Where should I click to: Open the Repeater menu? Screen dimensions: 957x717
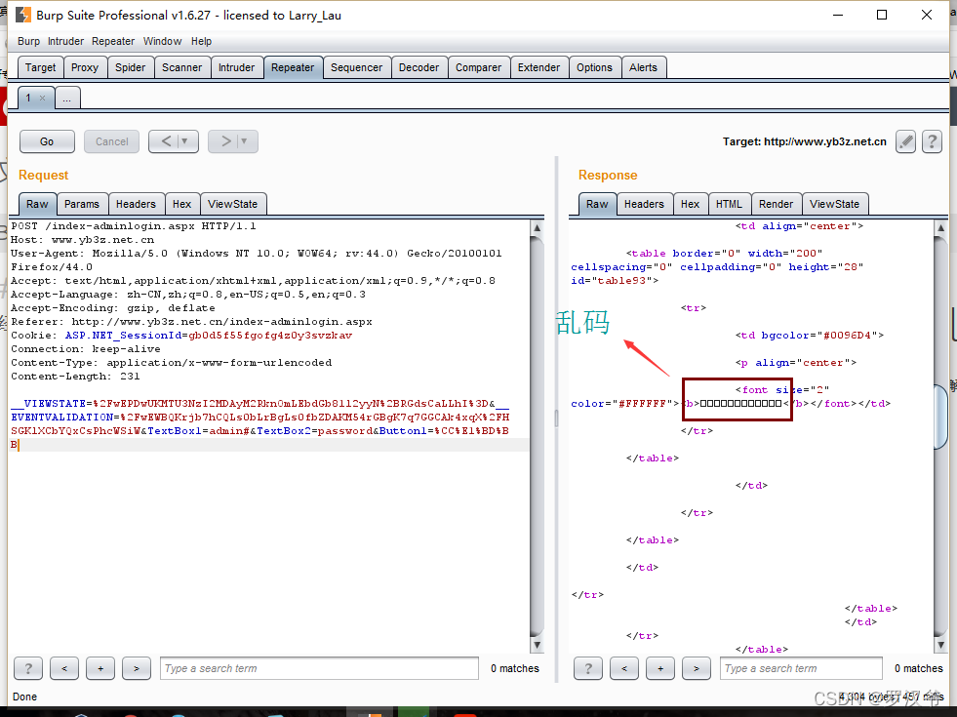pyautogui.click(x=113, y=42)
